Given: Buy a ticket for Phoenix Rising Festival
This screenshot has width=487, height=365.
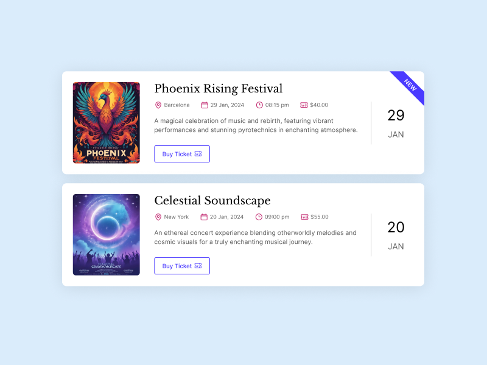Looking at the screenshot, I should click(x=182, y=154).
